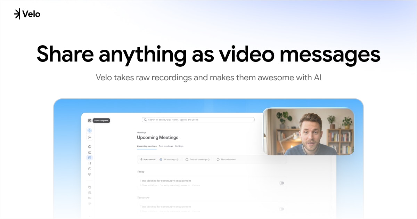417x219 pixels.
Task: Choose the Internal meetings radio option
Action: [x=187, y=160]
